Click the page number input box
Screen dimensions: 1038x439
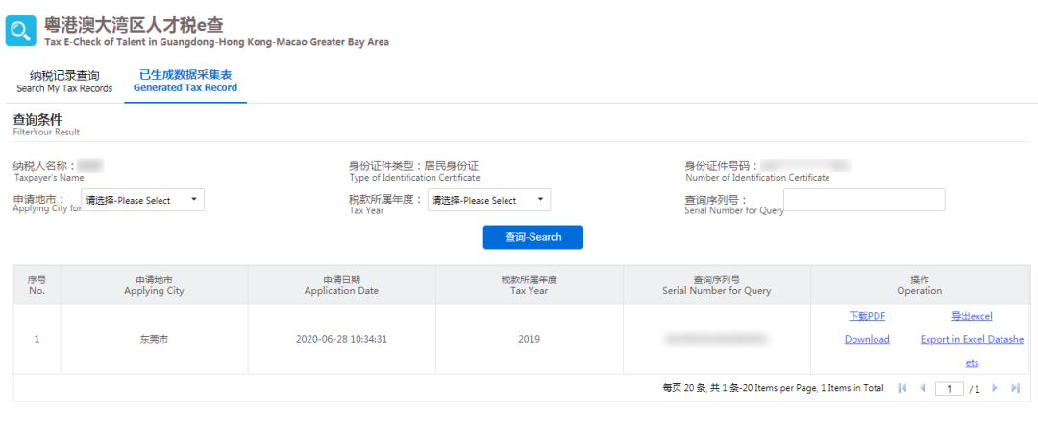coord(950,388)
